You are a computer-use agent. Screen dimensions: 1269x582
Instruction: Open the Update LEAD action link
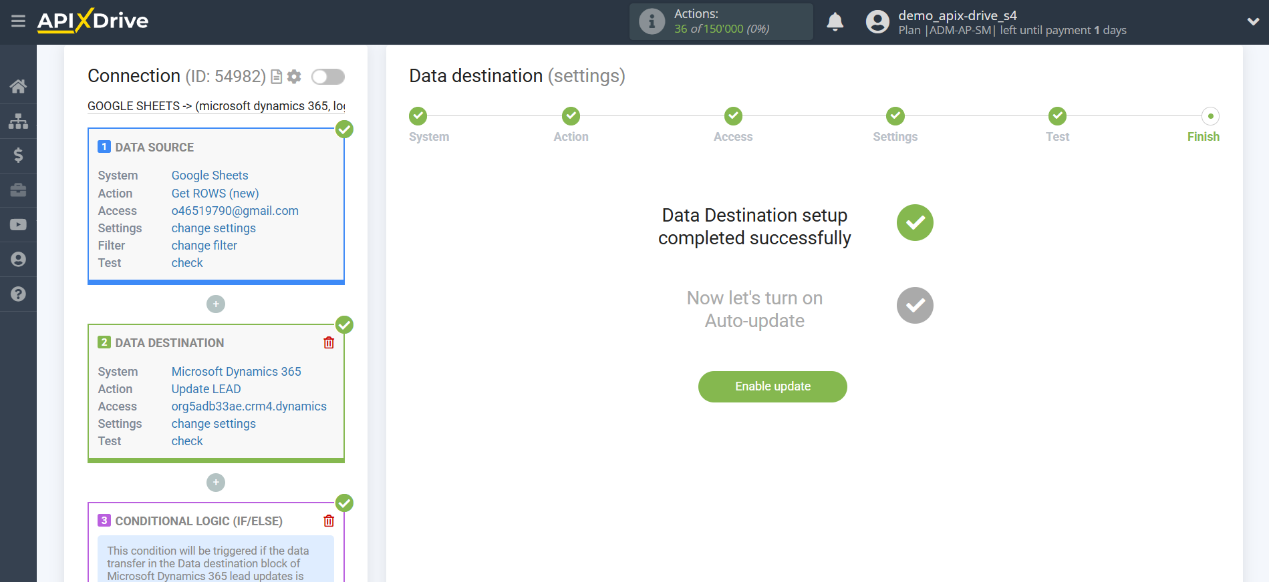[x=206, y=389]
